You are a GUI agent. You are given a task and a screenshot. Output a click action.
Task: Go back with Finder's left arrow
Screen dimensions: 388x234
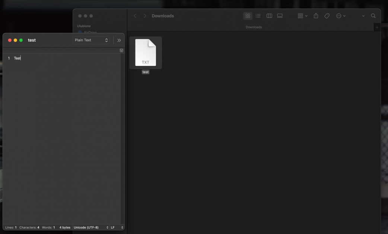135,16
